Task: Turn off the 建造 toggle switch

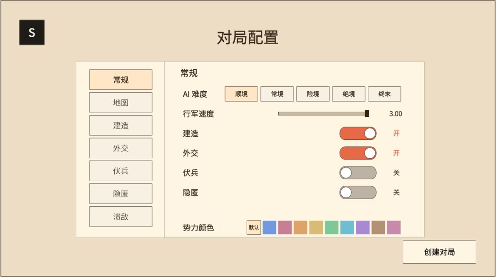Action: pyautogui.click(x=358, y=133)
